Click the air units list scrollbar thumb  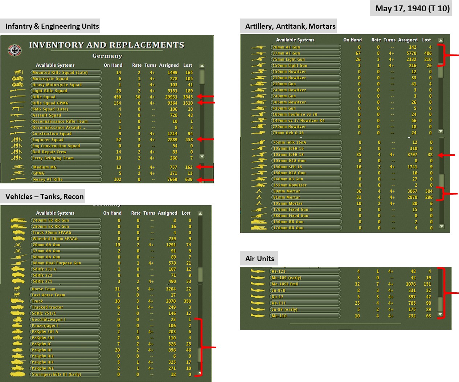click(440, 304)
